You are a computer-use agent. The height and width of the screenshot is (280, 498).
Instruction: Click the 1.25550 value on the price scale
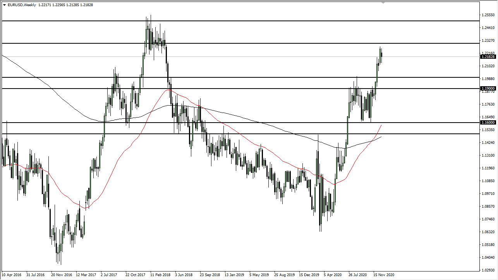488,15
